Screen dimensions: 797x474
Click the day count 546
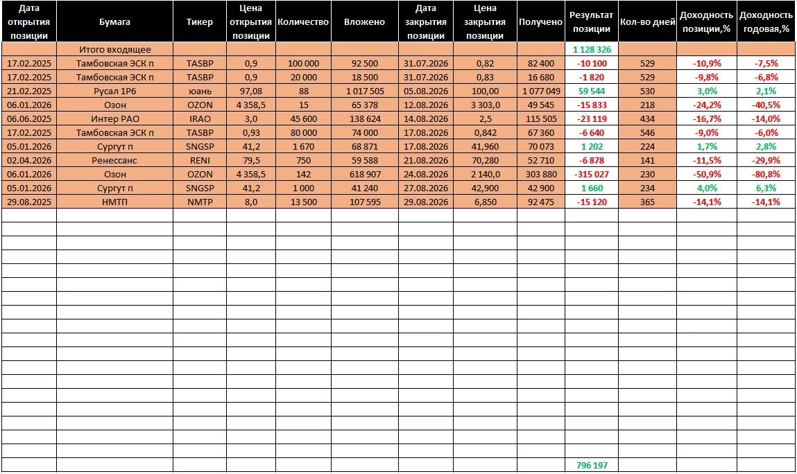coord(648,132)
